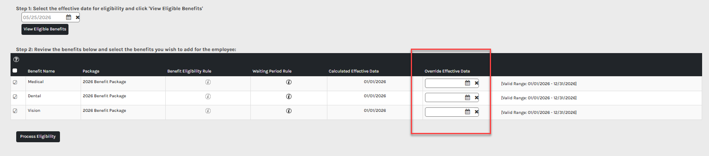
Task: Show Dental waiting period rule info
Action: pos(289,96)
